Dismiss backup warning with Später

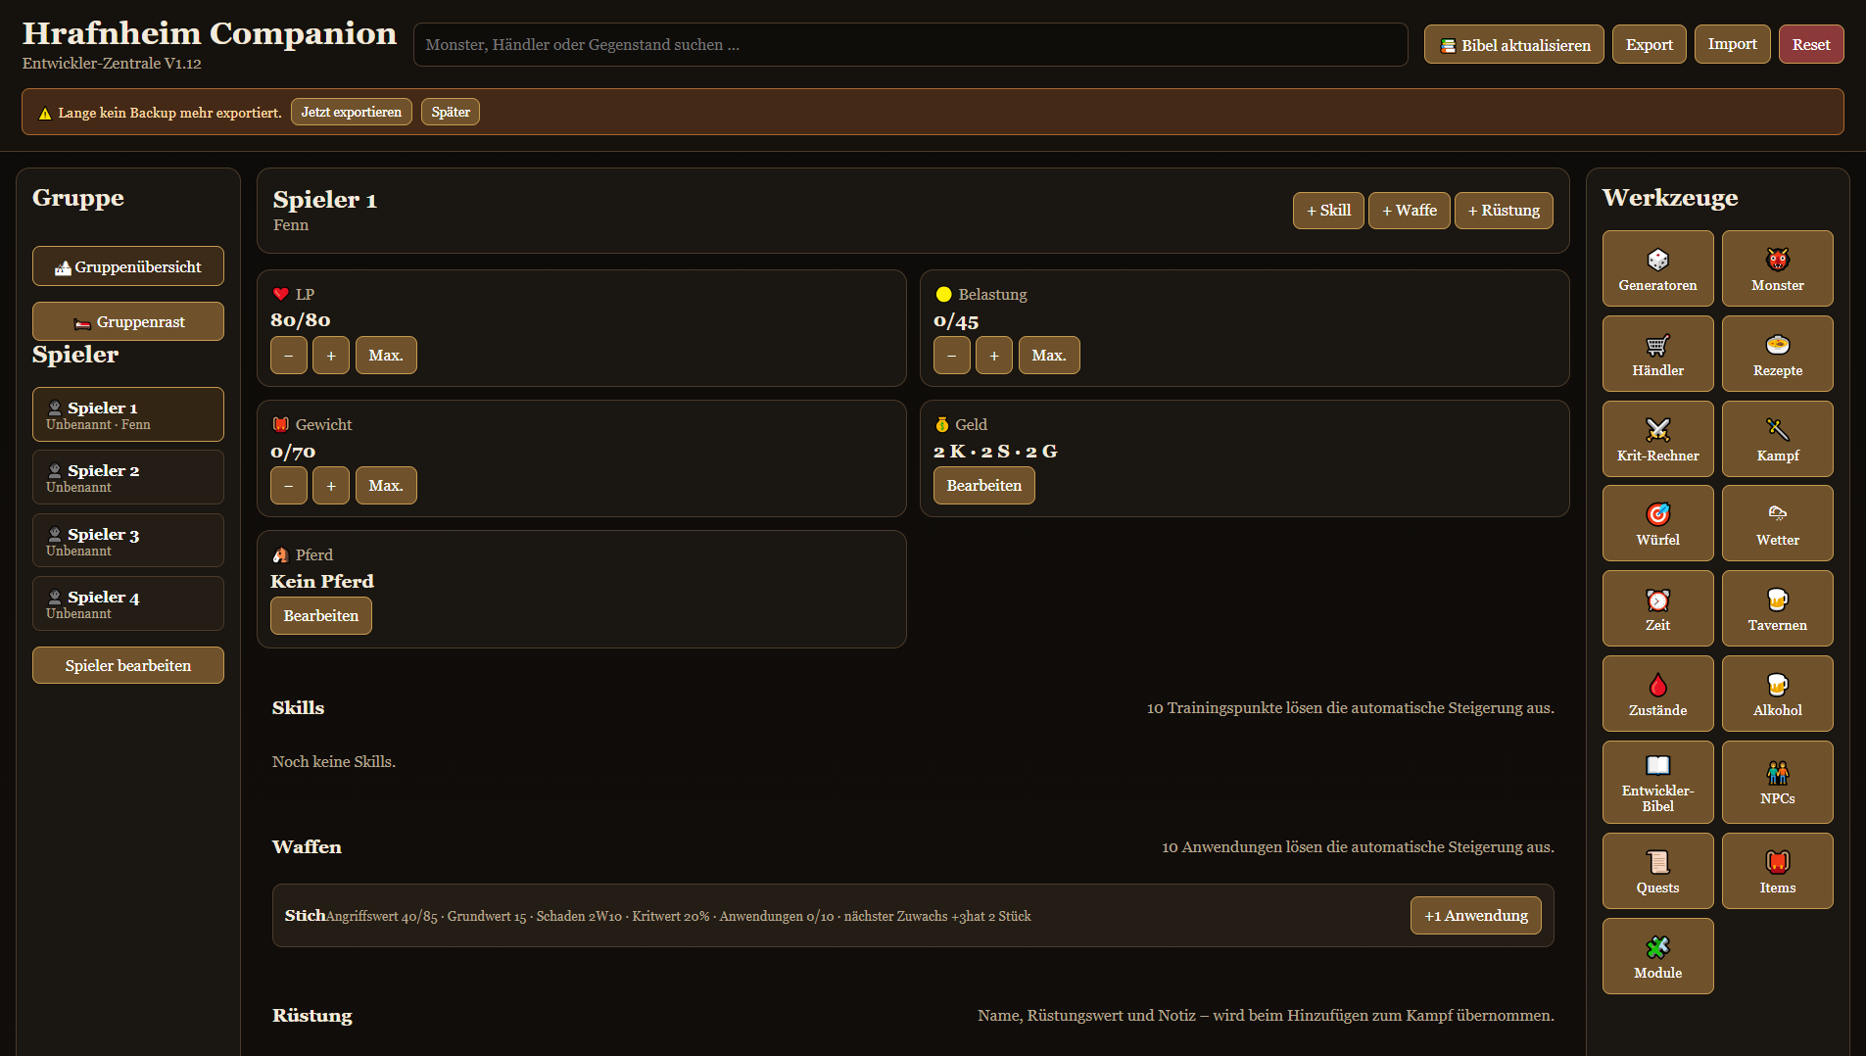coord(451,112)
